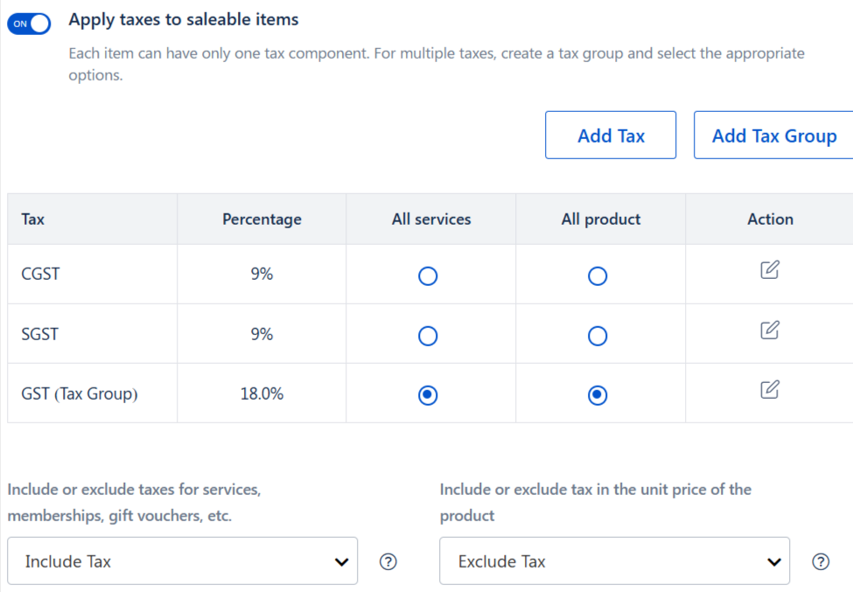Open help icon beside Include Tax dropdown

pos(388,561)
